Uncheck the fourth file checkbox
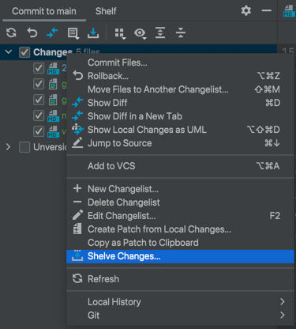Viewport: 296px width, 329px height. pyautogui.click(x=39, y=115)
